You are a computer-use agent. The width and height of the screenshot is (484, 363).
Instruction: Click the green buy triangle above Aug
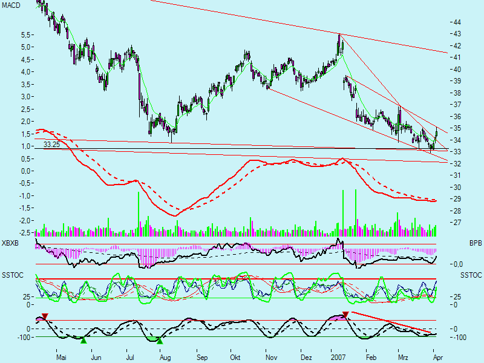160,341
